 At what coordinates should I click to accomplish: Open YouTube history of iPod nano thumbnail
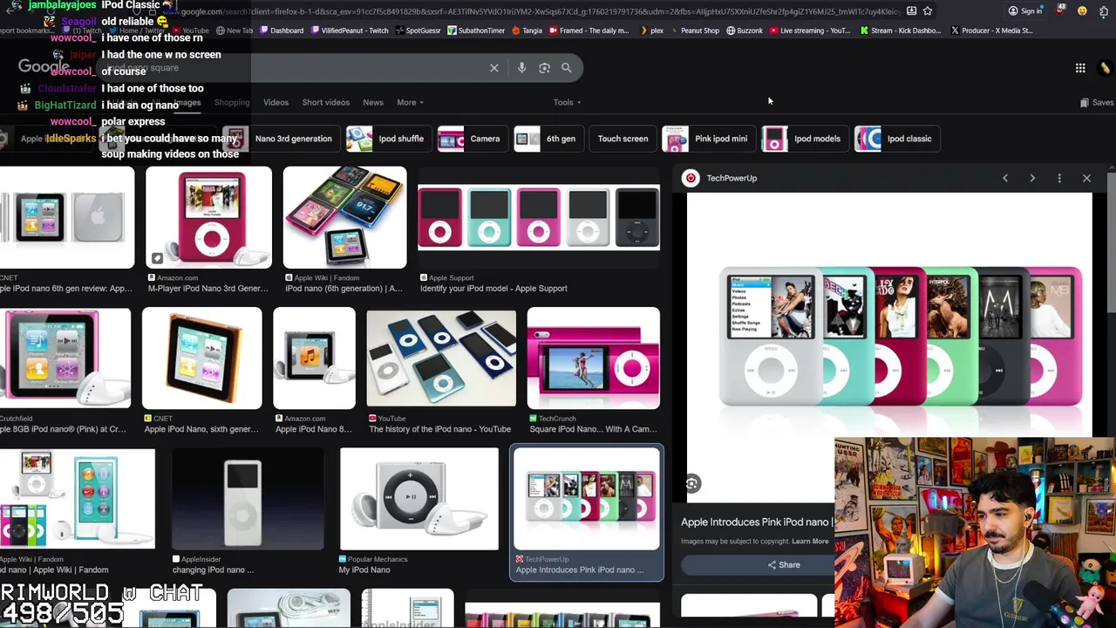click(x=441, y=358)
